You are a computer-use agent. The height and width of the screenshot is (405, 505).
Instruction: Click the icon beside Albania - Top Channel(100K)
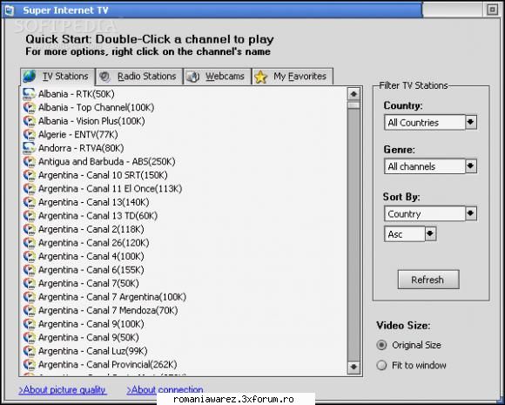coord(29,108)
